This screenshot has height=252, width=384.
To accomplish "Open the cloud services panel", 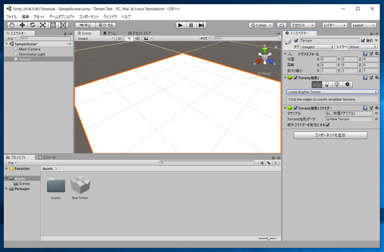I will click(x=282, y=25).
